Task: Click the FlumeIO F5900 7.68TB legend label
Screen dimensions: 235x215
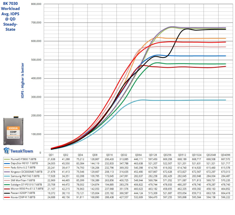Action: [23, 159]
